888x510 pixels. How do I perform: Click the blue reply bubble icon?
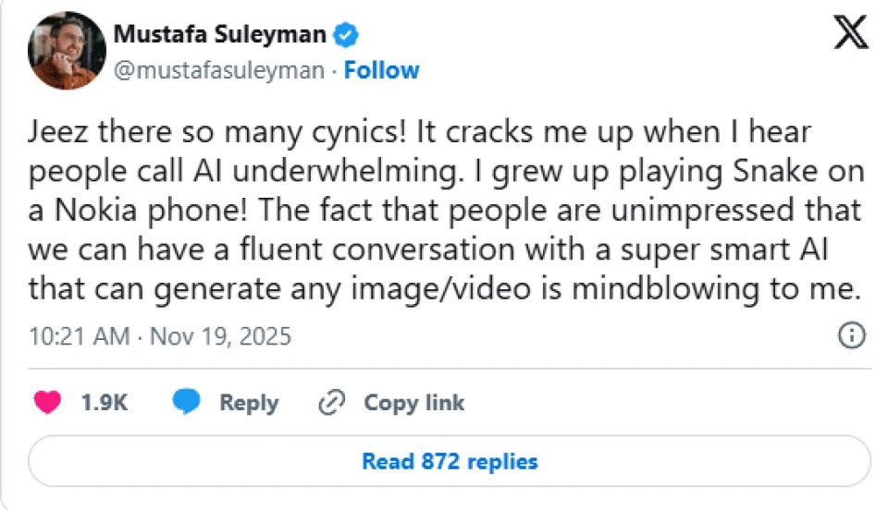click(x=188, y=403)
